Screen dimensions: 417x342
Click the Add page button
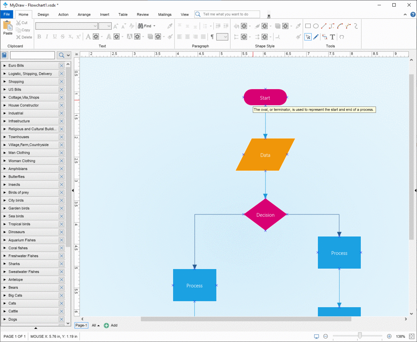pyautogui.click(x=111, y=325)
